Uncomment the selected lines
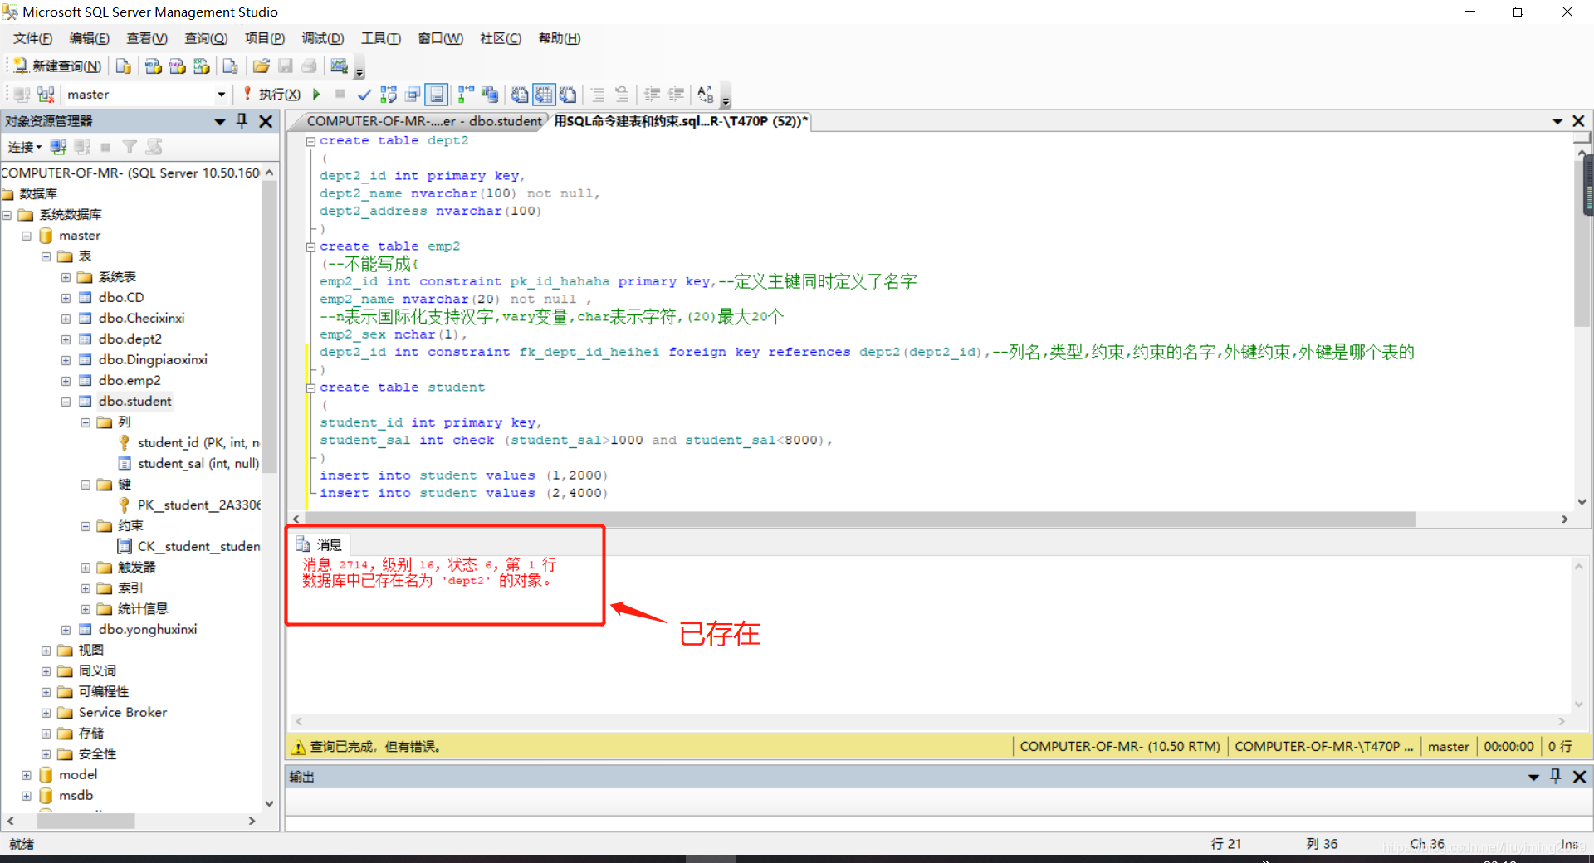 (622, 95)
